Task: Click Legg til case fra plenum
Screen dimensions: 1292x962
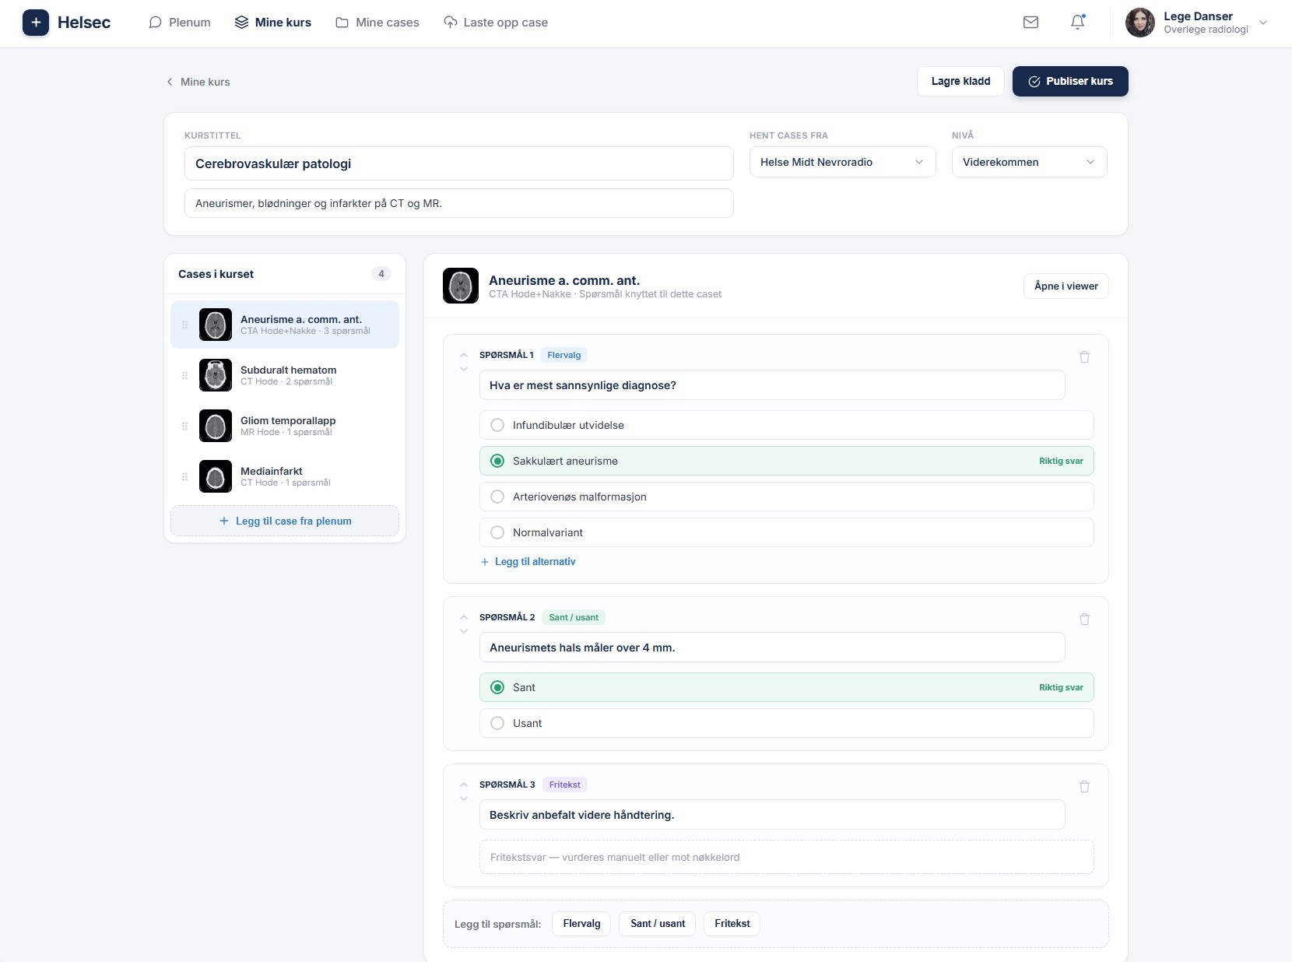Action: 285,521
